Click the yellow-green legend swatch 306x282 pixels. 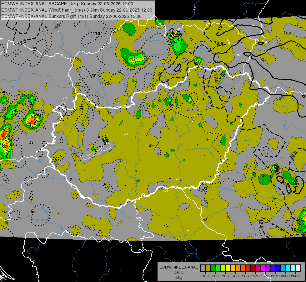(223, 268)
